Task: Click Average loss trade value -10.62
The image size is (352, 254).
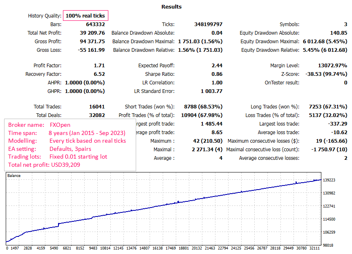Action: pyautogui.click(x=339, y=132)
